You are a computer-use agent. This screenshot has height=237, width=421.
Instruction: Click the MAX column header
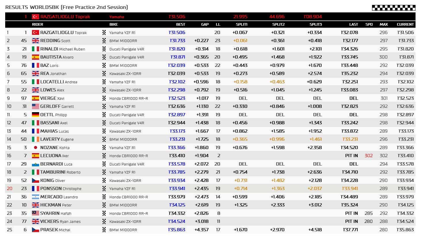[x=384, y=25]
